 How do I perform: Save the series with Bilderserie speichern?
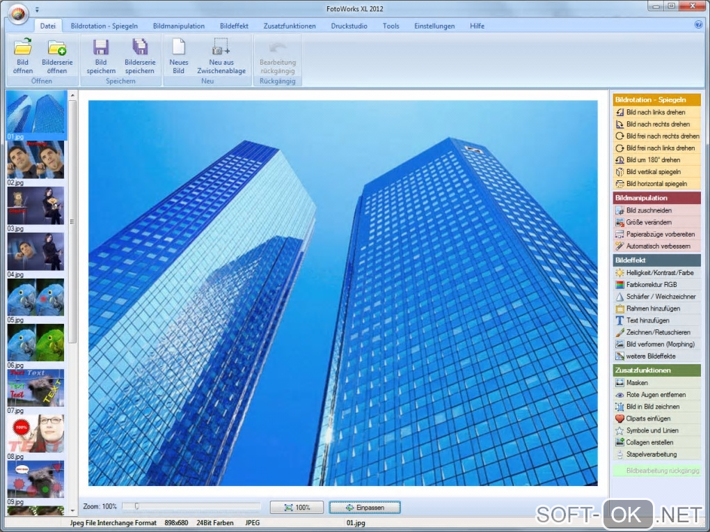(x=140, y=56)
